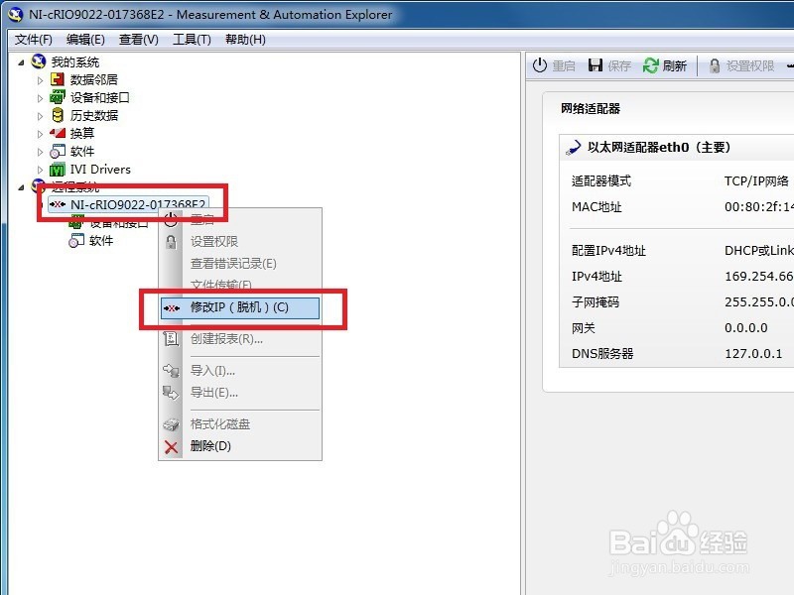Viewport: 794px width, 595px height.
Task: Click the 软件 icon under NI-cRIO9022
Action: point(76,241)
